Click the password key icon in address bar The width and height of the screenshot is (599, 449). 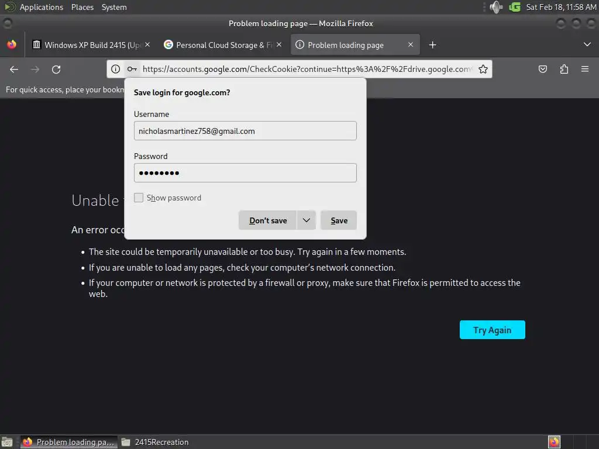[x=132, y=69]
